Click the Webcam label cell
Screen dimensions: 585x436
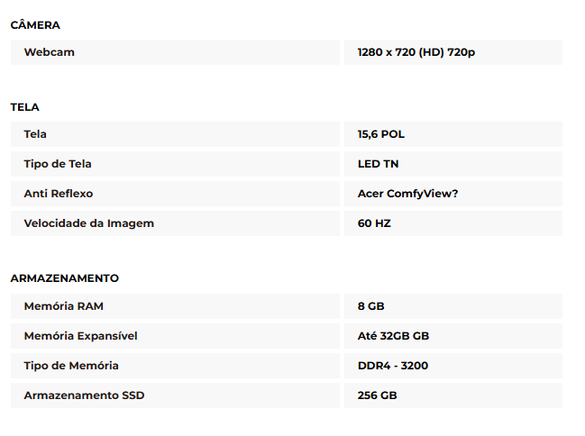coord(175,52)
